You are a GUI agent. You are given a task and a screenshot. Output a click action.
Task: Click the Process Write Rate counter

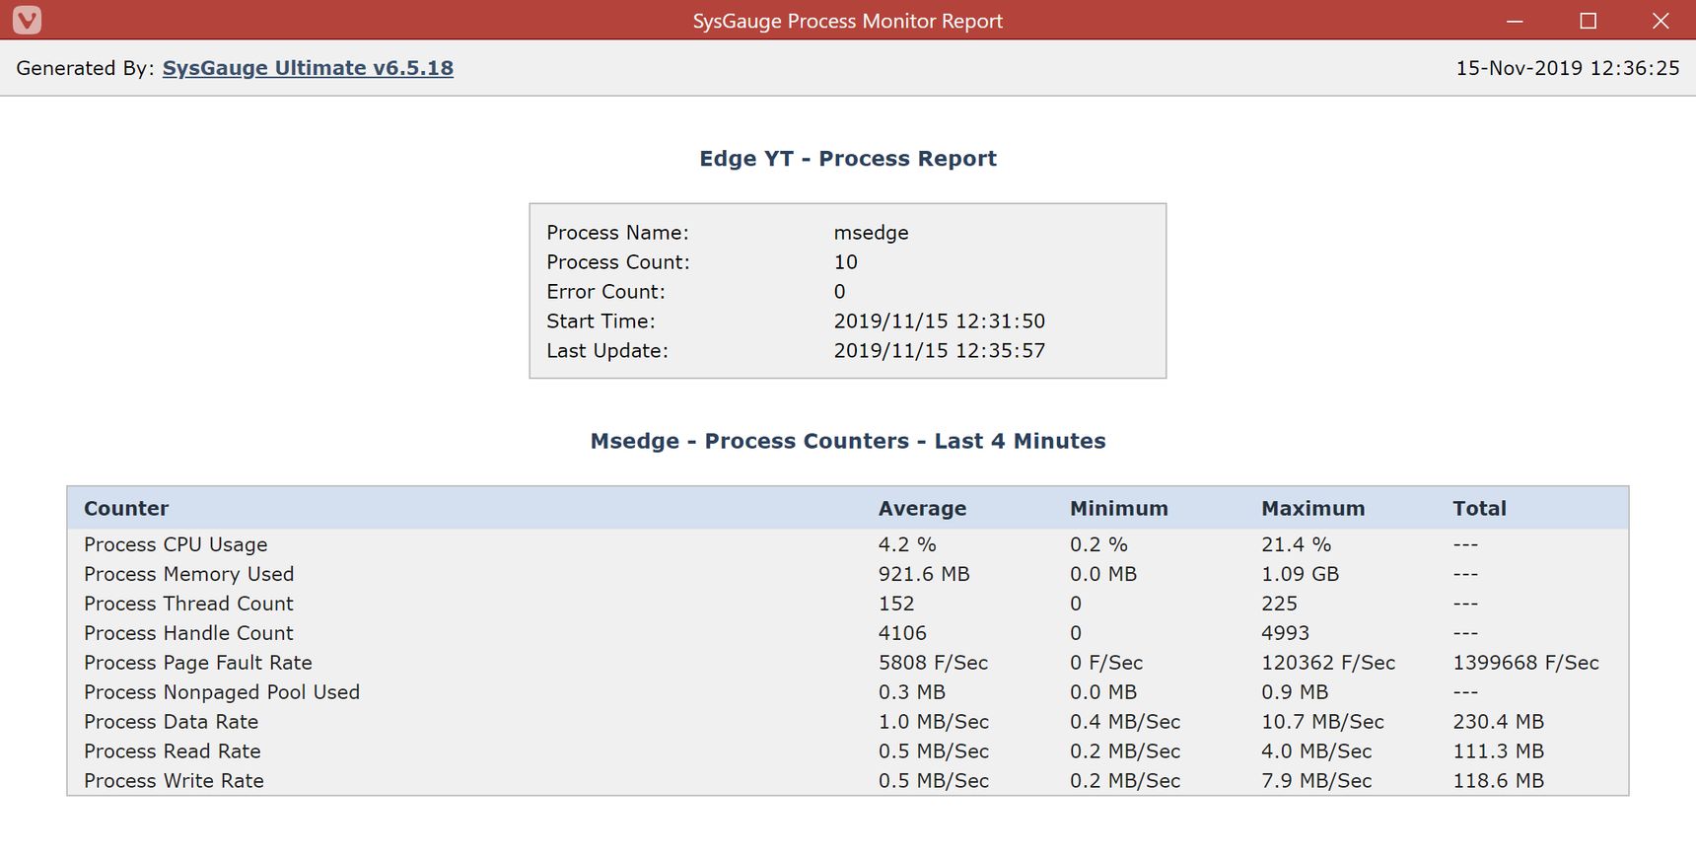coord(174,781)
